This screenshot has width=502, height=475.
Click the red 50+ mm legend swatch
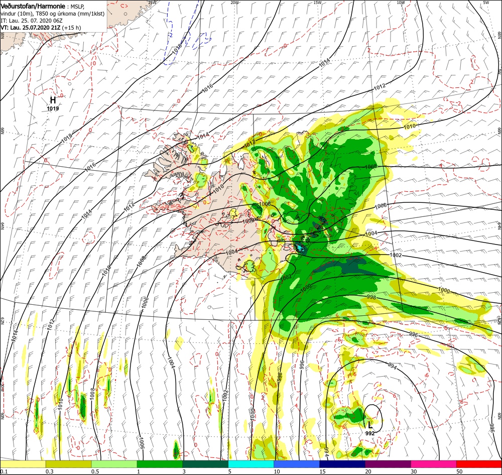coord(479,464)
